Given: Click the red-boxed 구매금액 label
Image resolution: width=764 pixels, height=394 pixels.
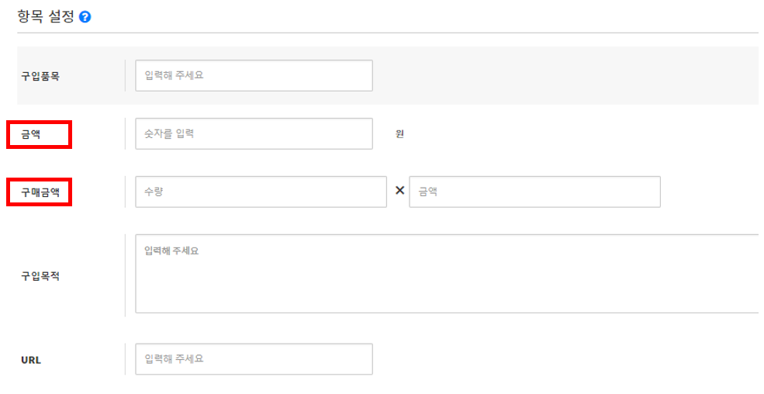Looking at the screenshot, I should pyautogui.click(x=40, y=192).
